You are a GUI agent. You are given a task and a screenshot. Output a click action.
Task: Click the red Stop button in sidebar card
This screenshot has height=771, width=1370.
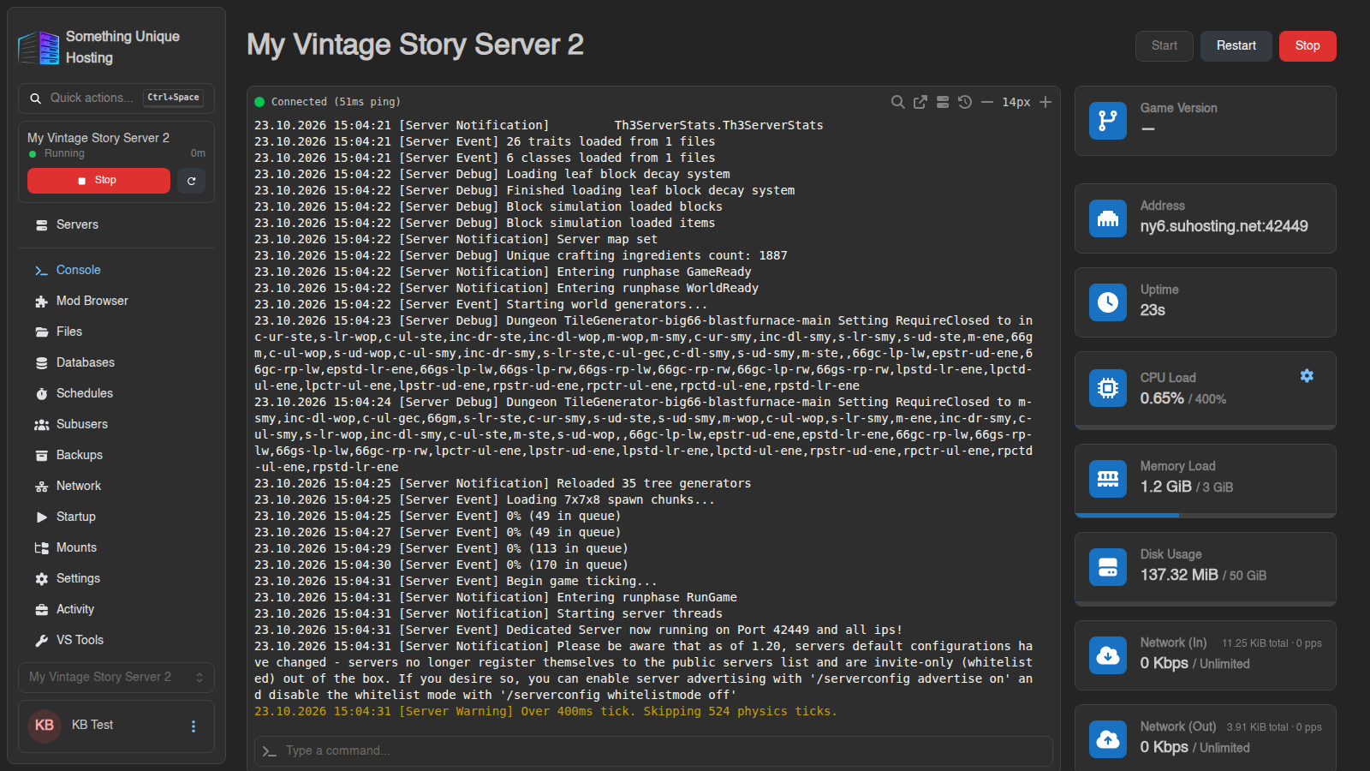pos(98,181)
